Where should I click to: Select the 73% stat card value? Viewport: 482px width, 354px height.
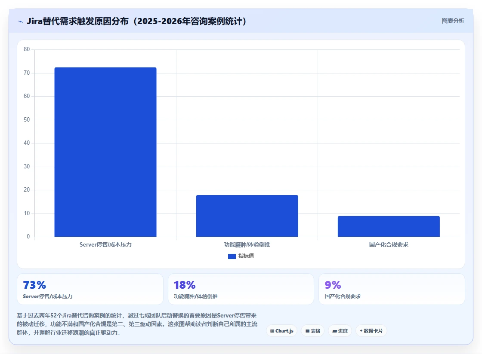(34, 285)
